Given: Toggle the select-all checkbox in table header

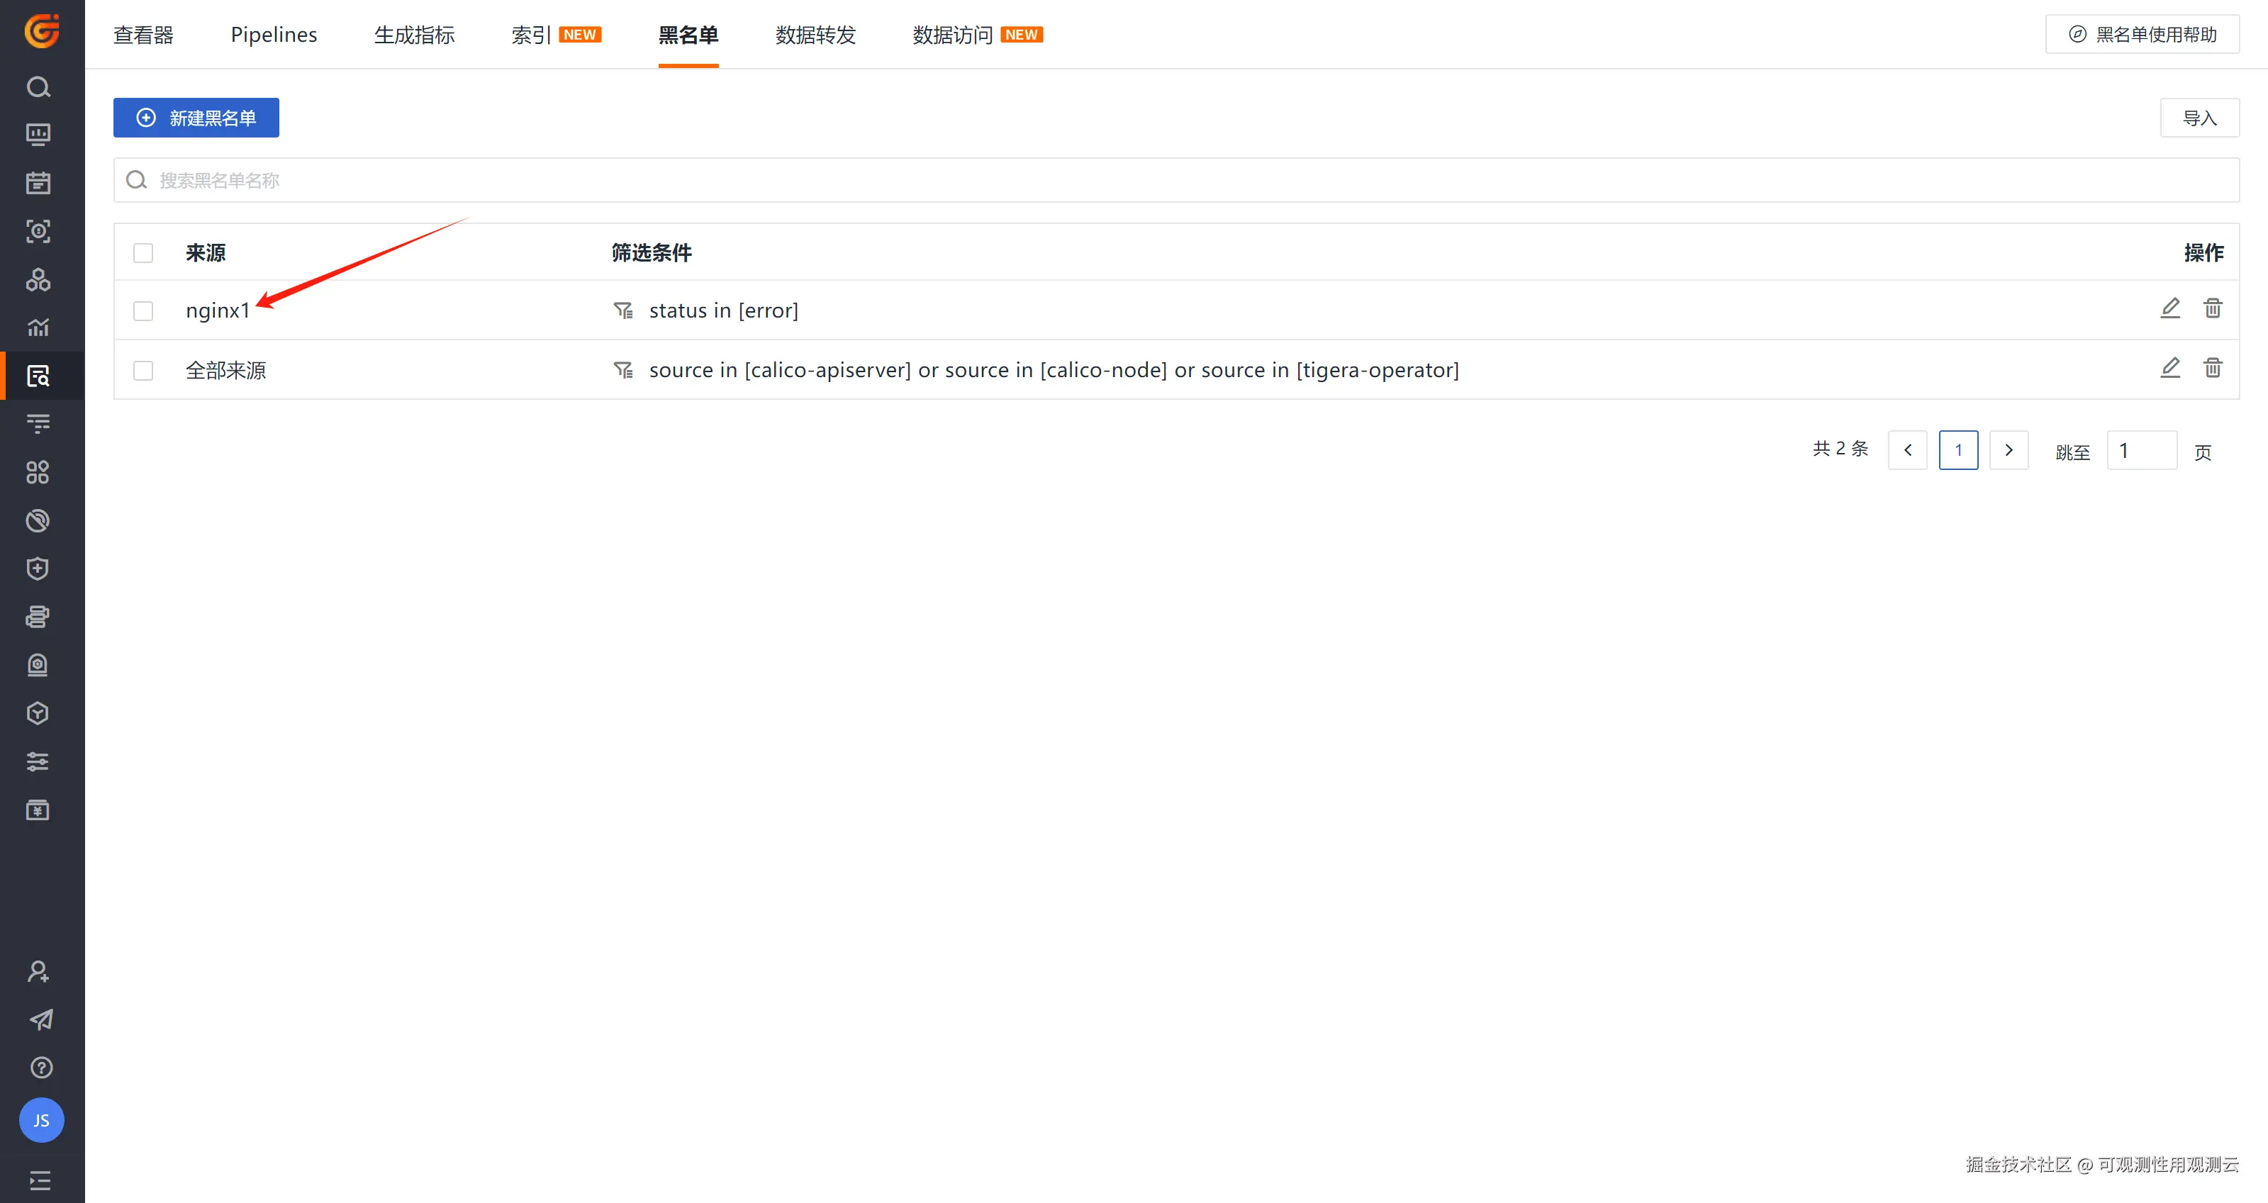Looking at the screenshot, I should pos(143,254).
